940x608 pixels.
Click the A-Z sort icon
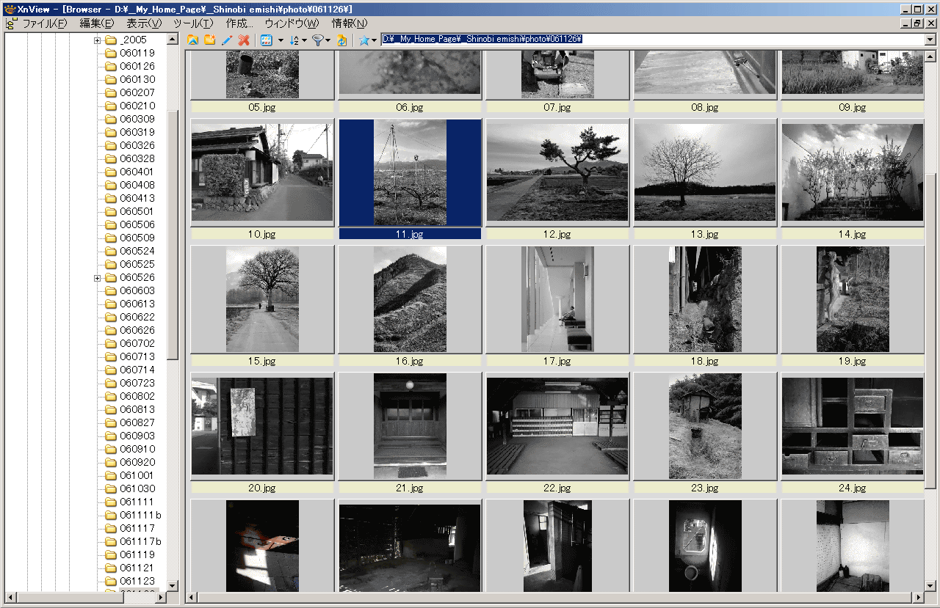[x=294, y=40]
